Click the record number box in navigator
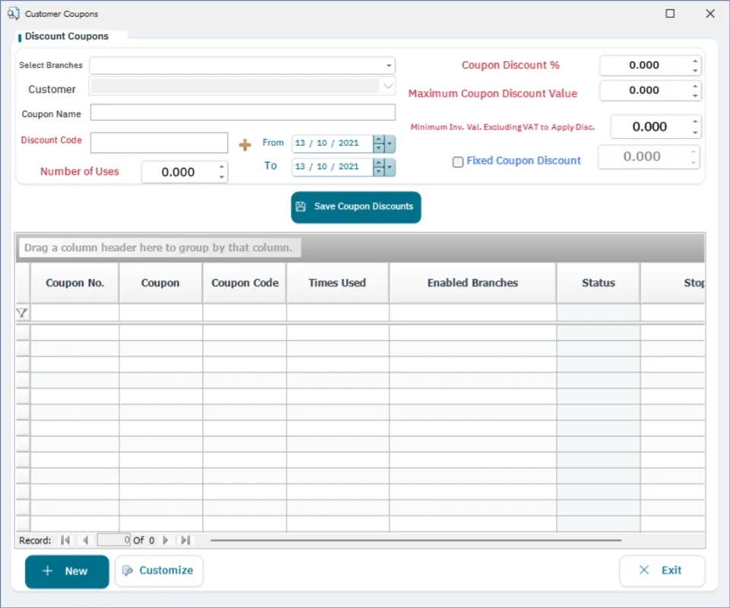 coord(113,540)
